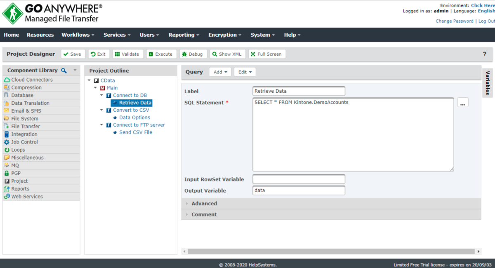The width and height of the screenshot is (495, 268).
Task: Click the Show XML toolbar button
Action: (228, 54)
